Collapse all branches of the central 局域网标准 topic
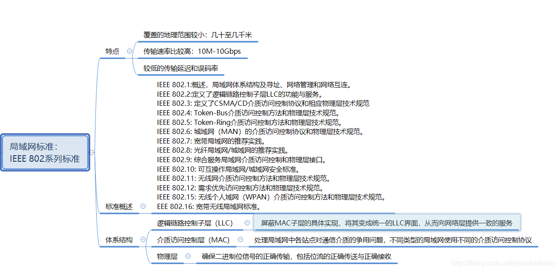560x271 pixels. point(92,153)
